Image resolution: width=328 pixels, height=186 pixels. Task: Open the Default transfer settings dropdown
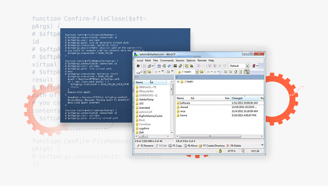[x=247, y=66]
